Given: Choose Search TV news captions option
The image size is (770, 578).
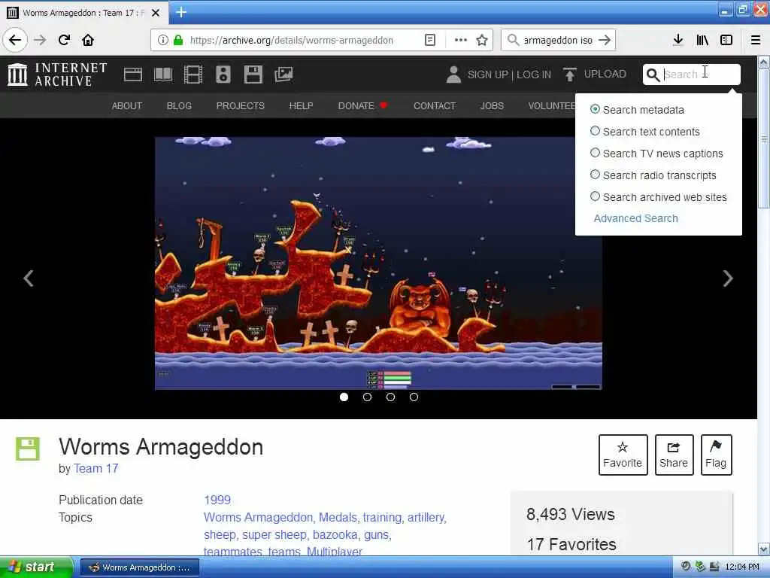Looking at the screenshot, I should [x=595, y=153].
